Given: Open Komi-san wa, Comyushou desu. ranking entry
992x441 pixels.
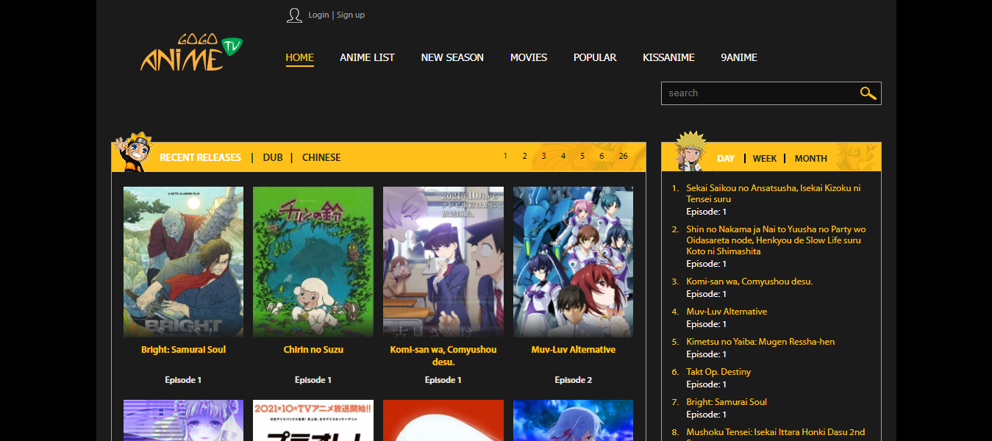Looking at the screenshot, I should pos(749,282).
